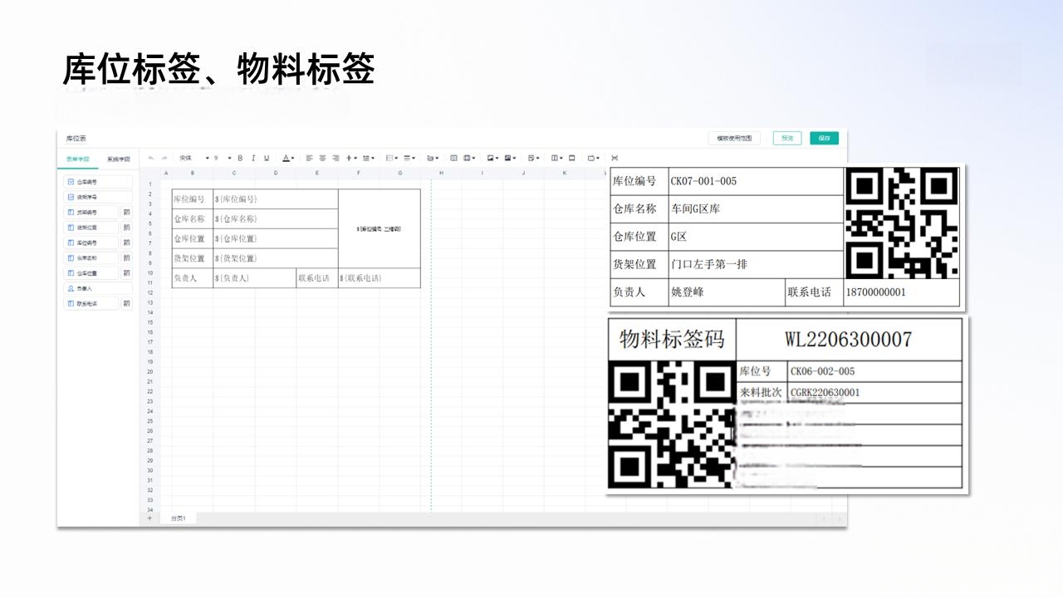Open the insert picture dropdown
Screen dimensions: 1063x598
pyautogui.click(x=492, y=158)
